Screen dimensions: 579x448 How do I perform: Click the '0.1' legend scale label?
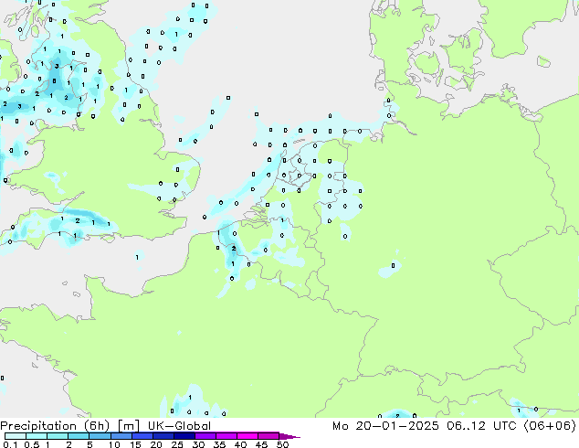(x=10, y=444)
